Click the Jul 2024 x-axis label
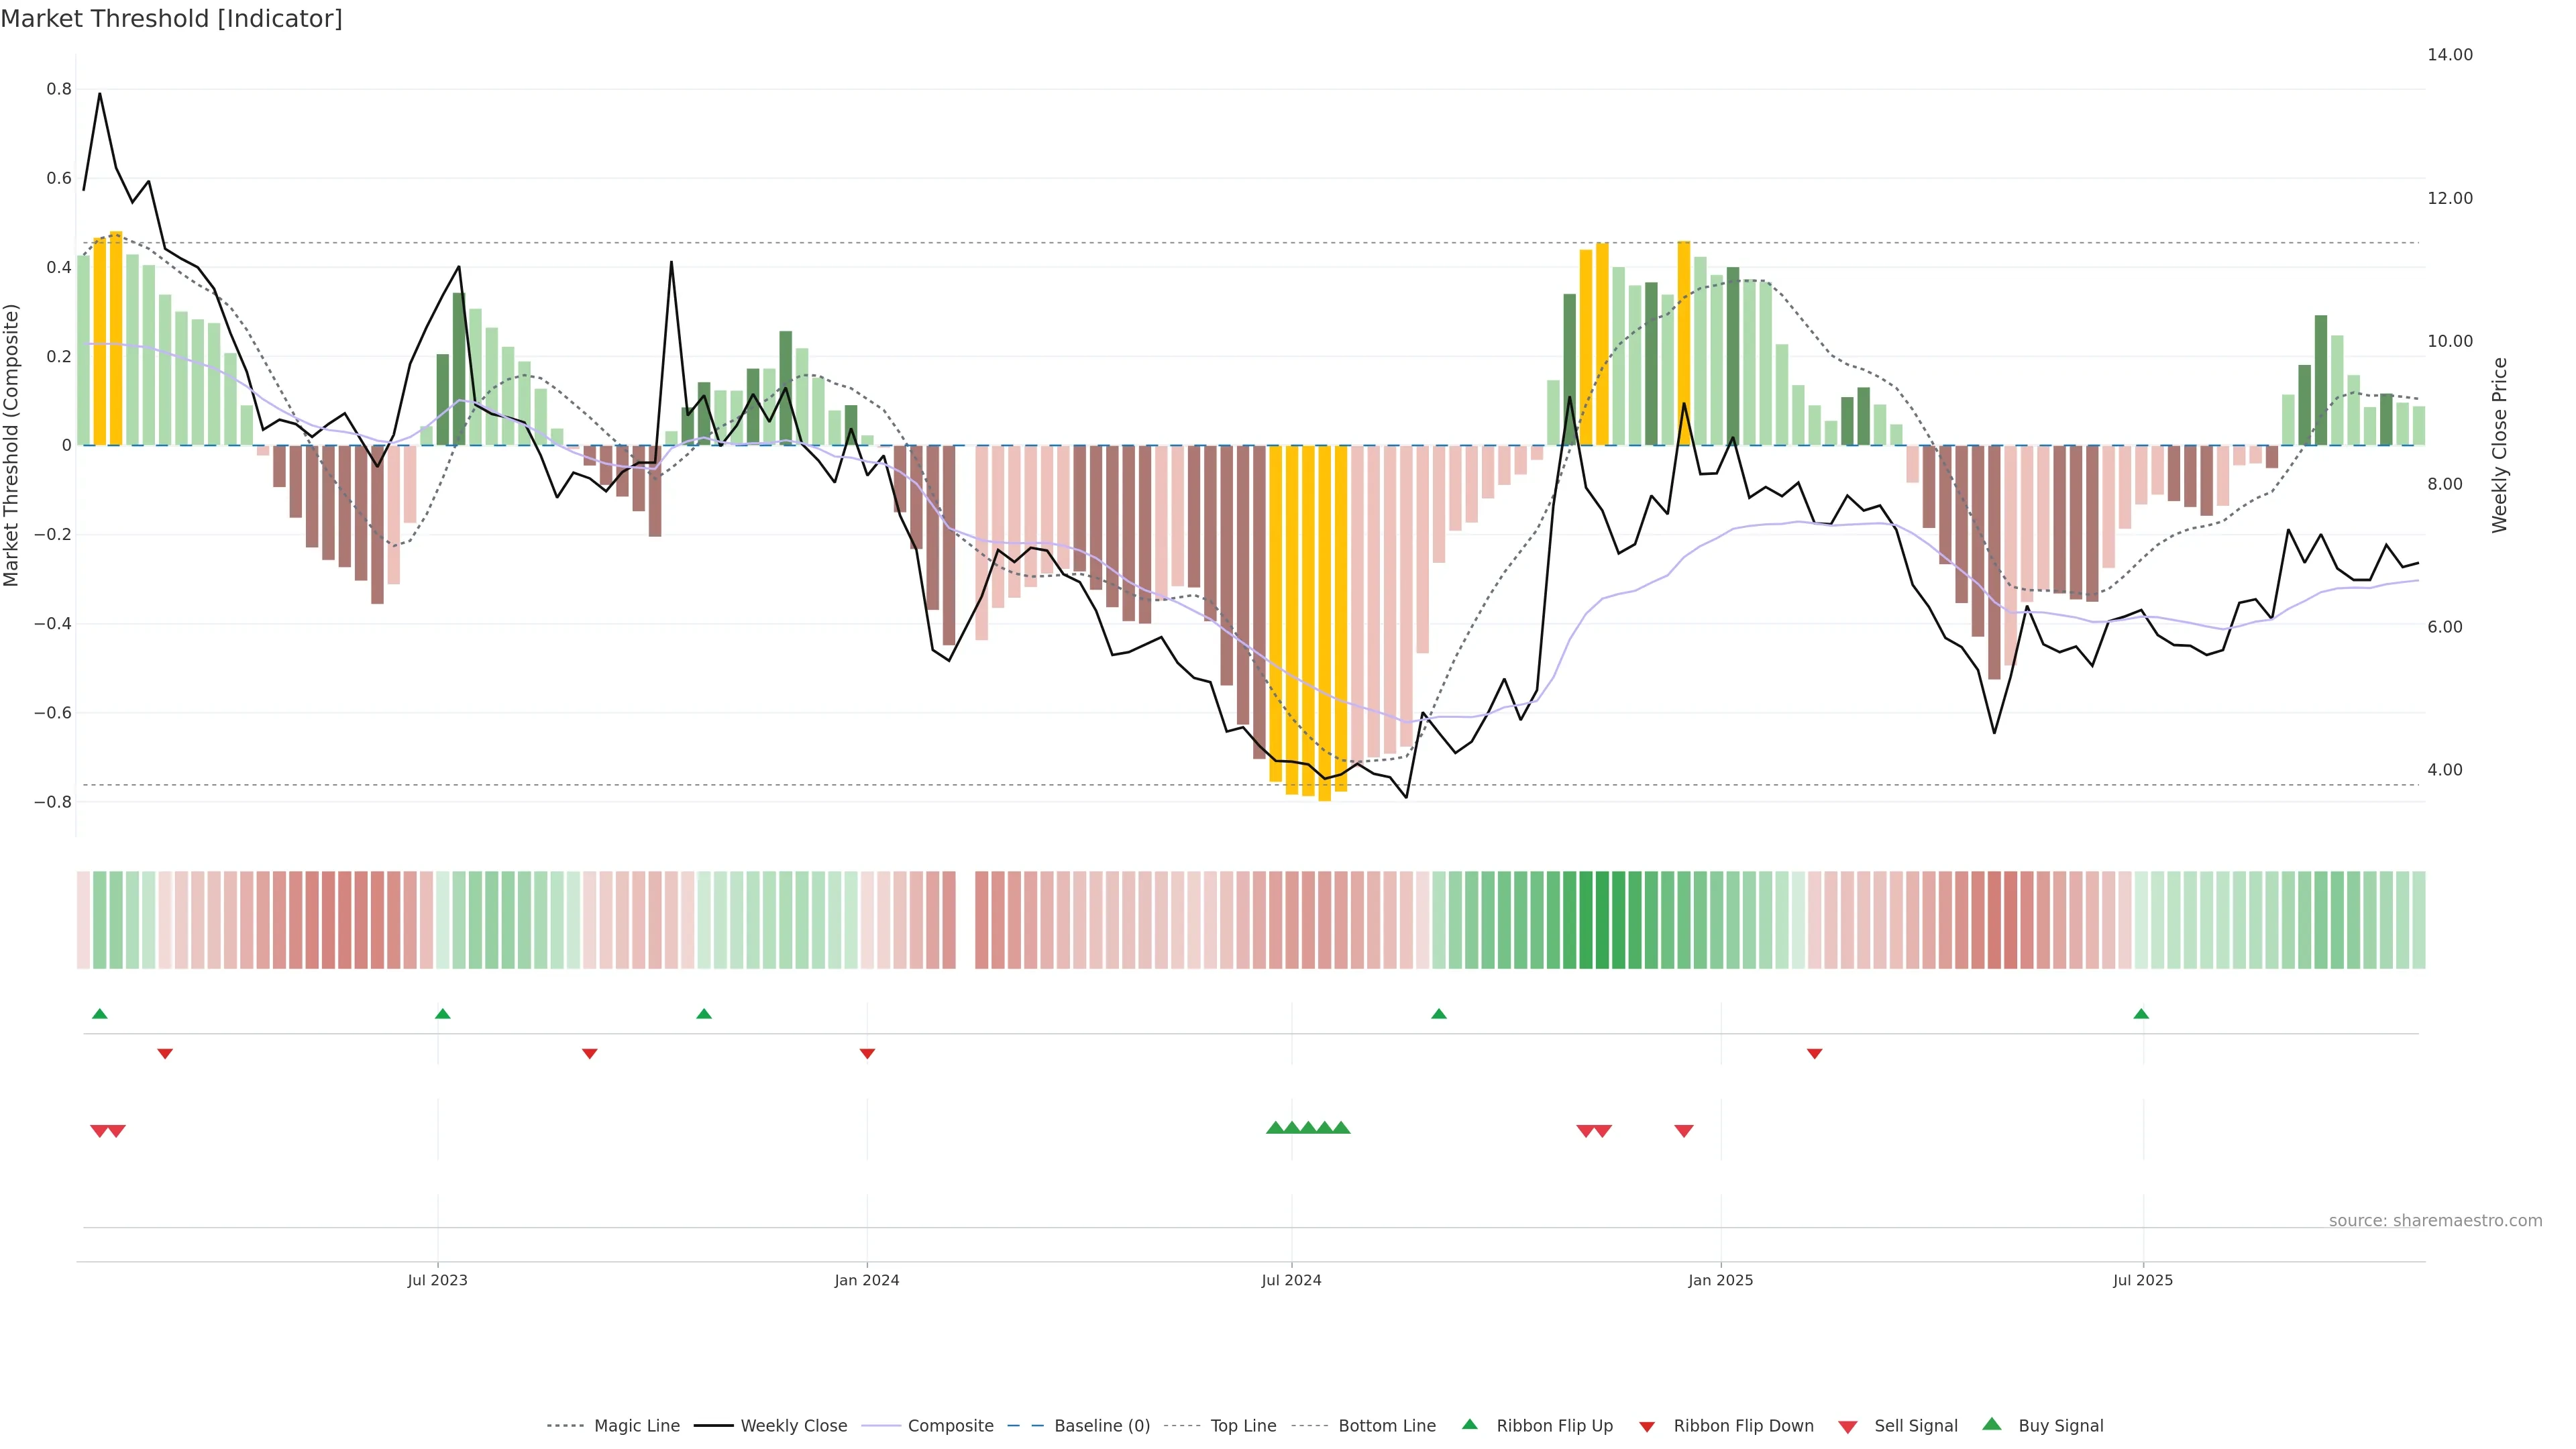Image resolution: width=2576 pixels, height=1449 pixels. coord(1291,1280)
